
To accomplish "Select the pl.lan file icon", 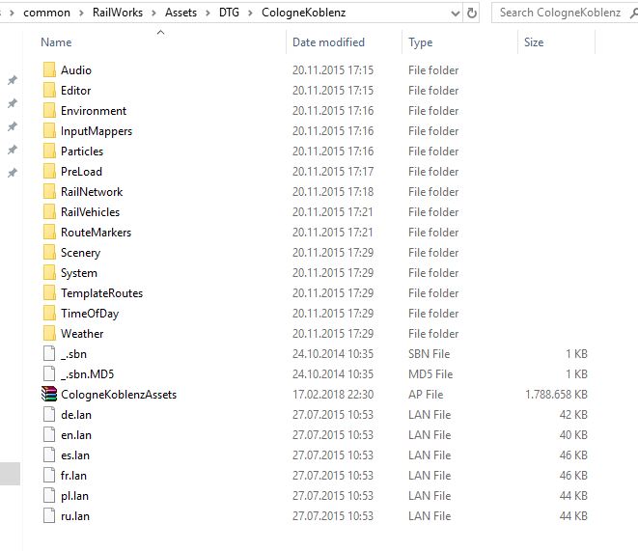I will [x=49, y=496].
